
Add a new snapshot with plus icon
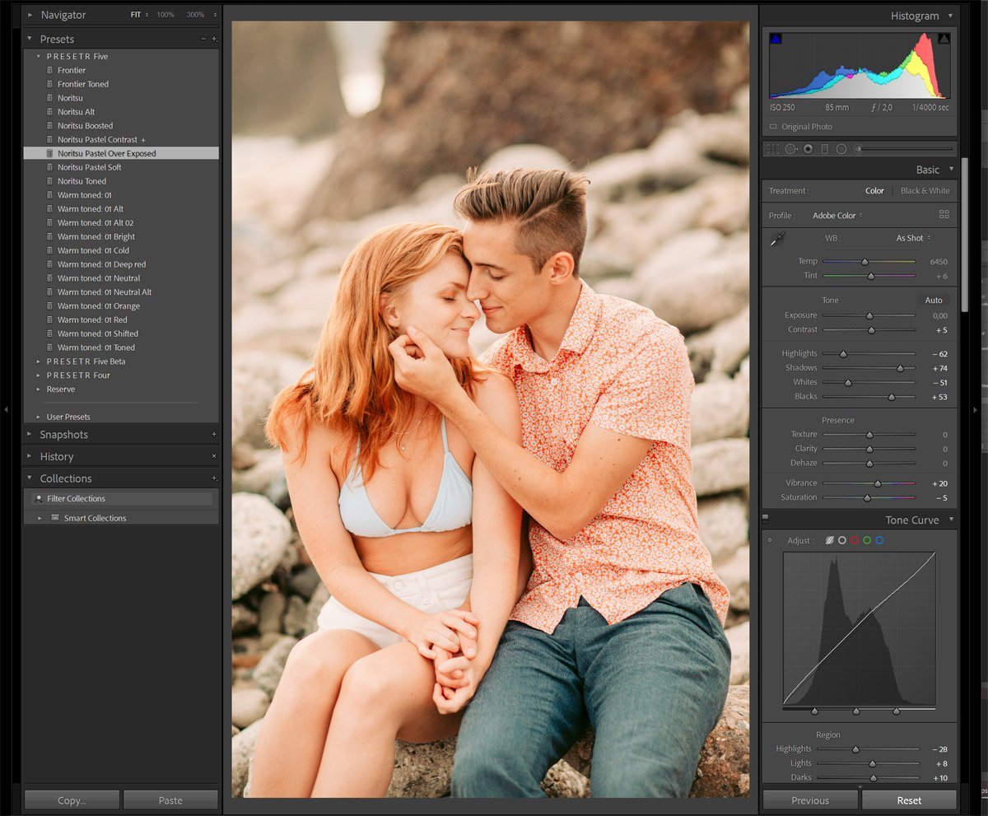click(x=214, y=434)
